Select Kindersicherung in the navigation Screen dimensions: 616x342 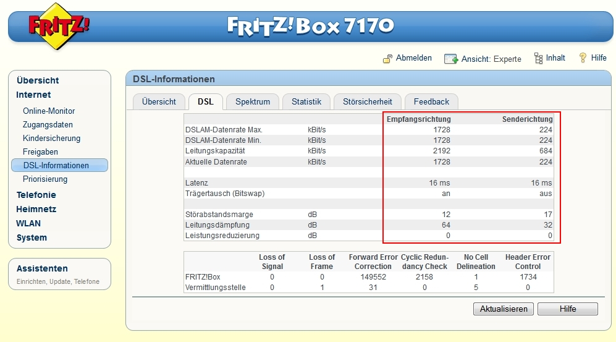(51, 139)
